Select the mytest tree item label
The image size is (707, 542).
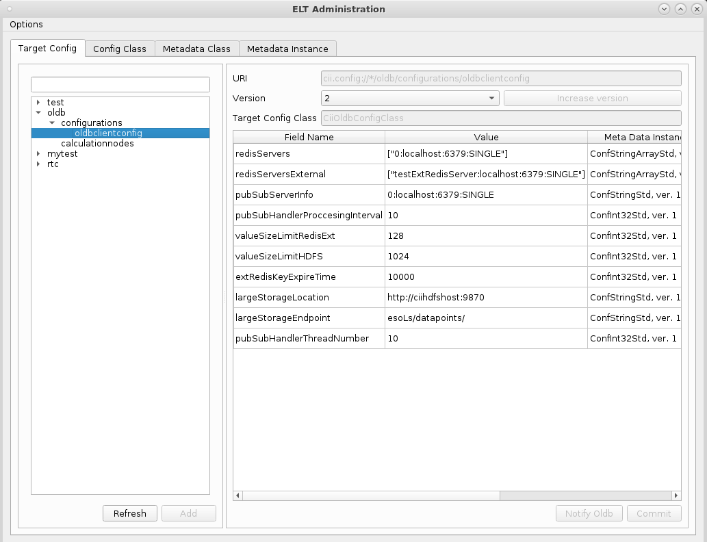pos(62,154)
